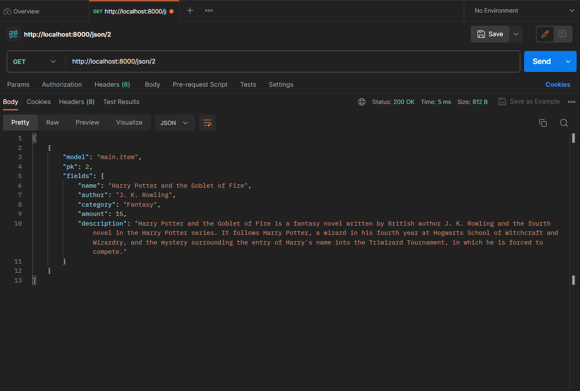Click the "description" key
Image resolution: width=580 pixels, height=391 pixels.
click(x=103, y=223)
